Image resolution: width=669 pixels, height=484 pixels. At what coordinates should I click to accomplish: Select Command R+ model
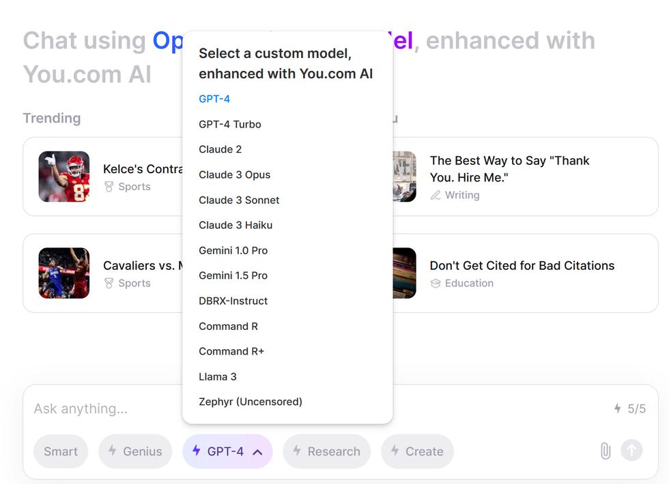coord(231,351)
